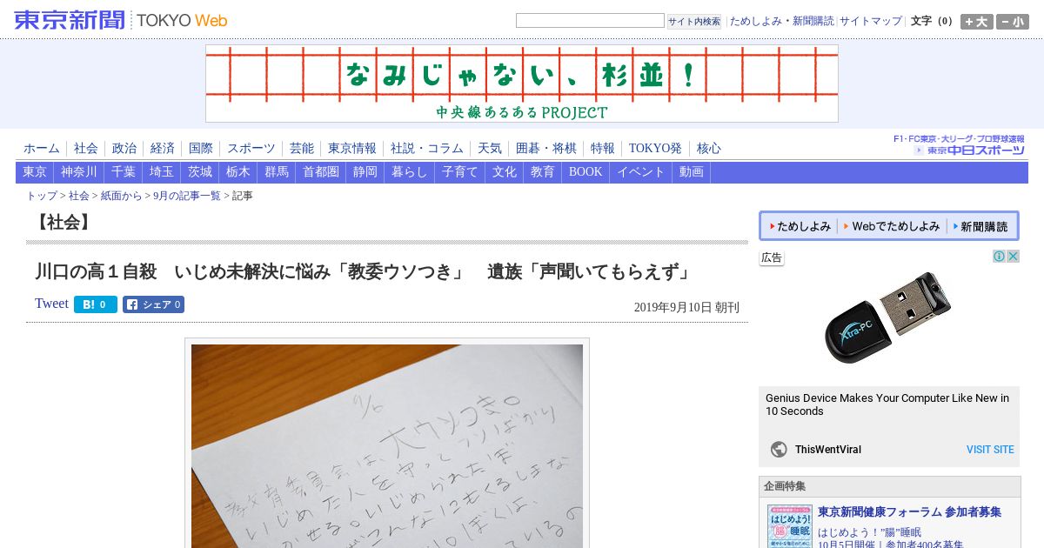Click the Xtra-PC USB device ad image
This screenshot has height=548, width=1044.
tap(888, 318)
